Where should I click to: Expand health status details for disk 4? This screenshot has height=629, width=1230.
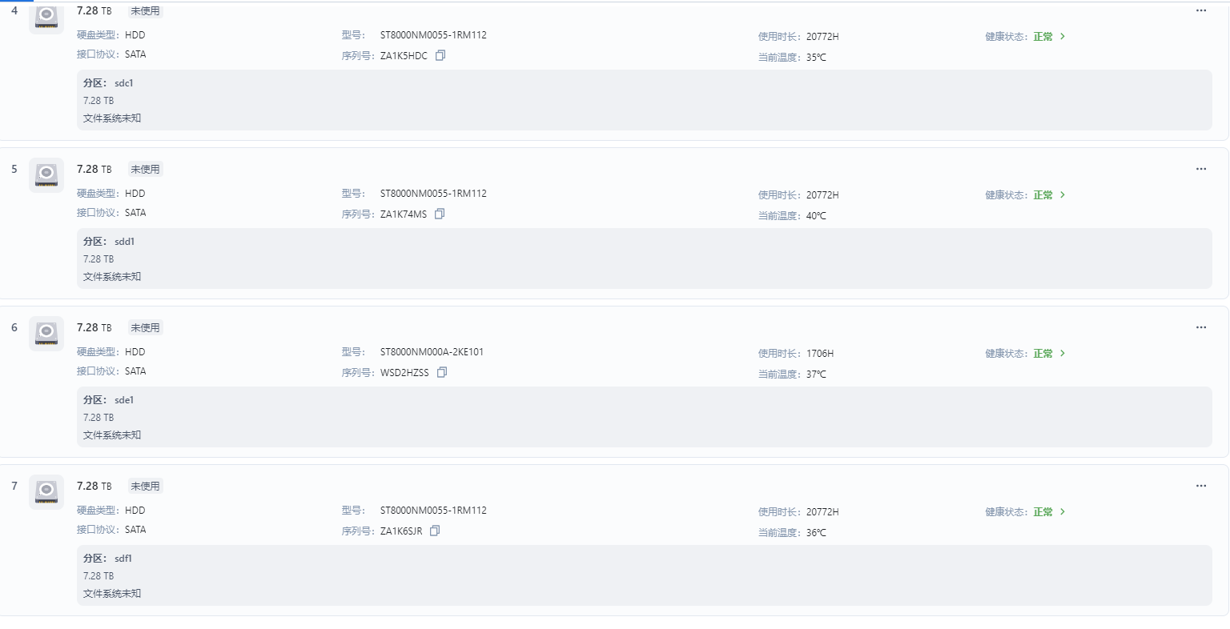(x=1049, y=37)
